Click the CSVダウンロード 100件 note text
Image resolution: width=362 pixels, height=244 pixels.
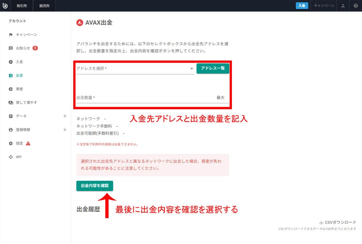pyautogui.click(x=317, y=229)
